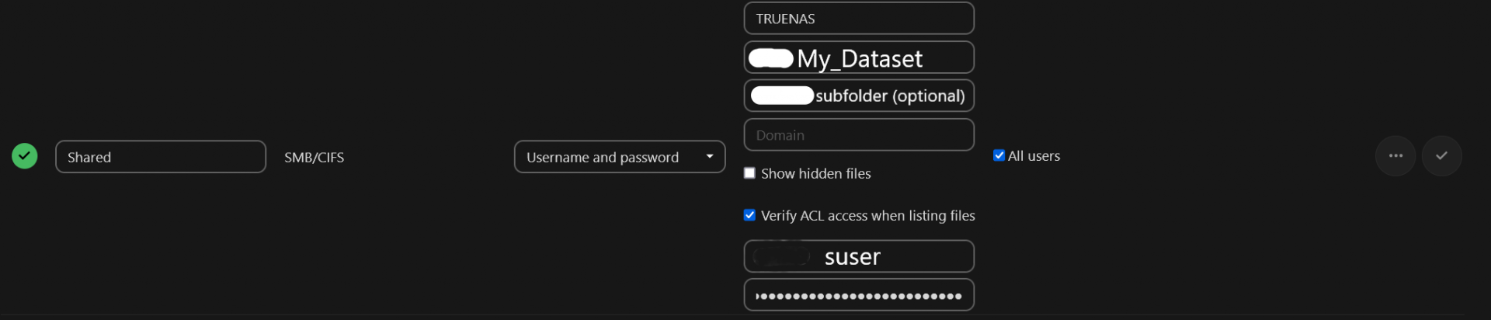Uncheck the All users checkbox

(x=999, y=155)
